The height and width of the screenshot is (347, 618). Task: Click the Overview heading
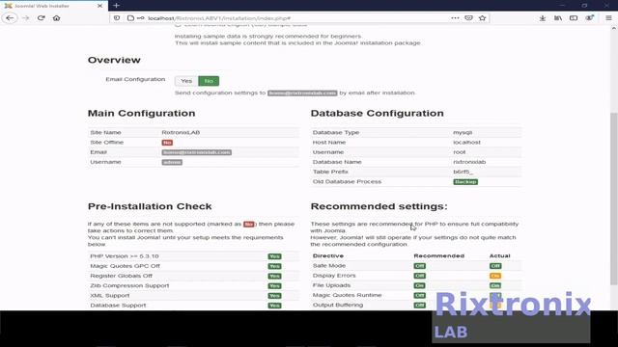tap(114, 60)
